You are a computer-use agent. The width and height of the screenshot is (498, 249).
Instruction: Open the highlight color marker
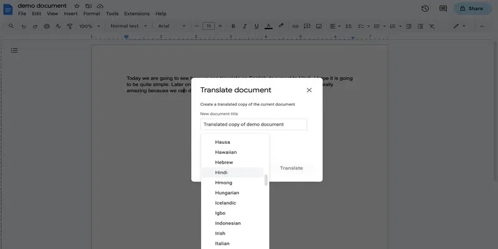281,26
